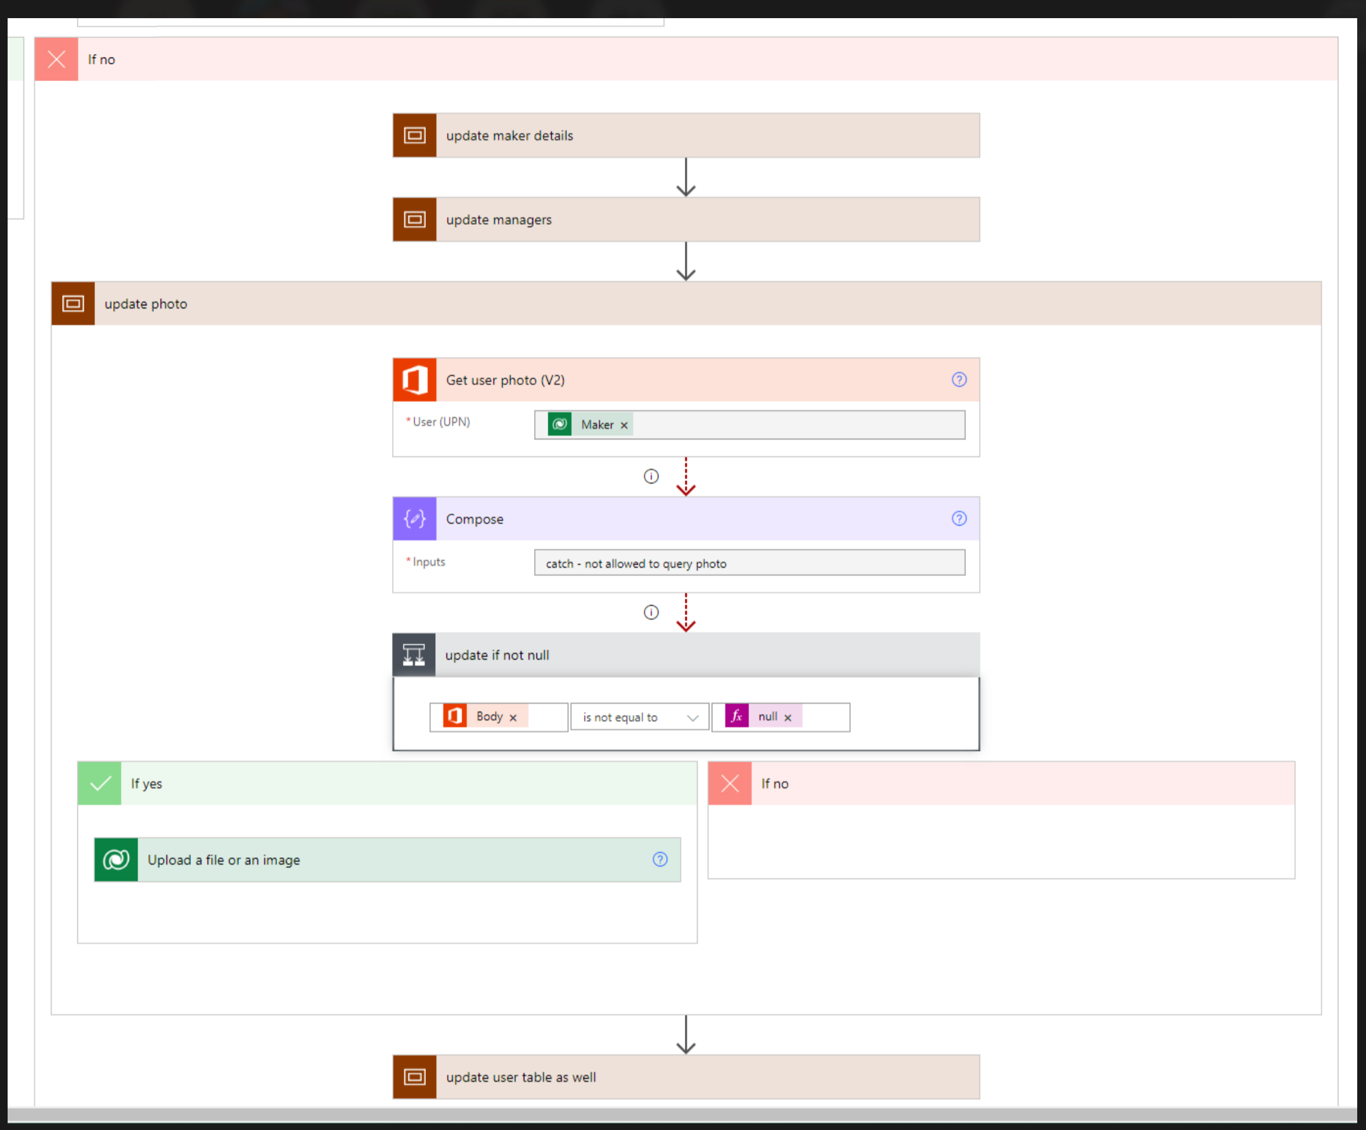Open help for the Compose action

point(959,518)
